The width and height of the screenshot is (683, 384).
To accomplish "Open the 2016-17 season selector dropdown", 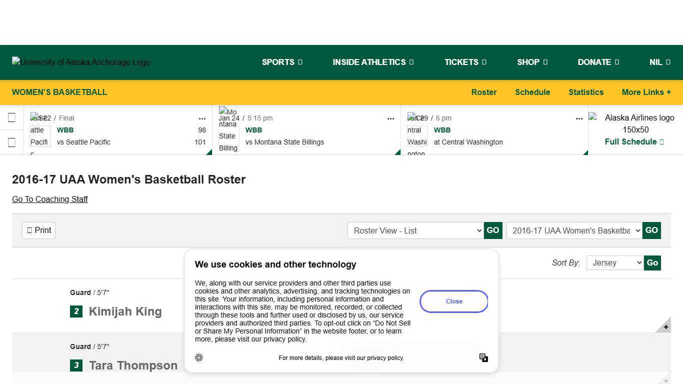I will pyautogui.click(x=573, y=230).
